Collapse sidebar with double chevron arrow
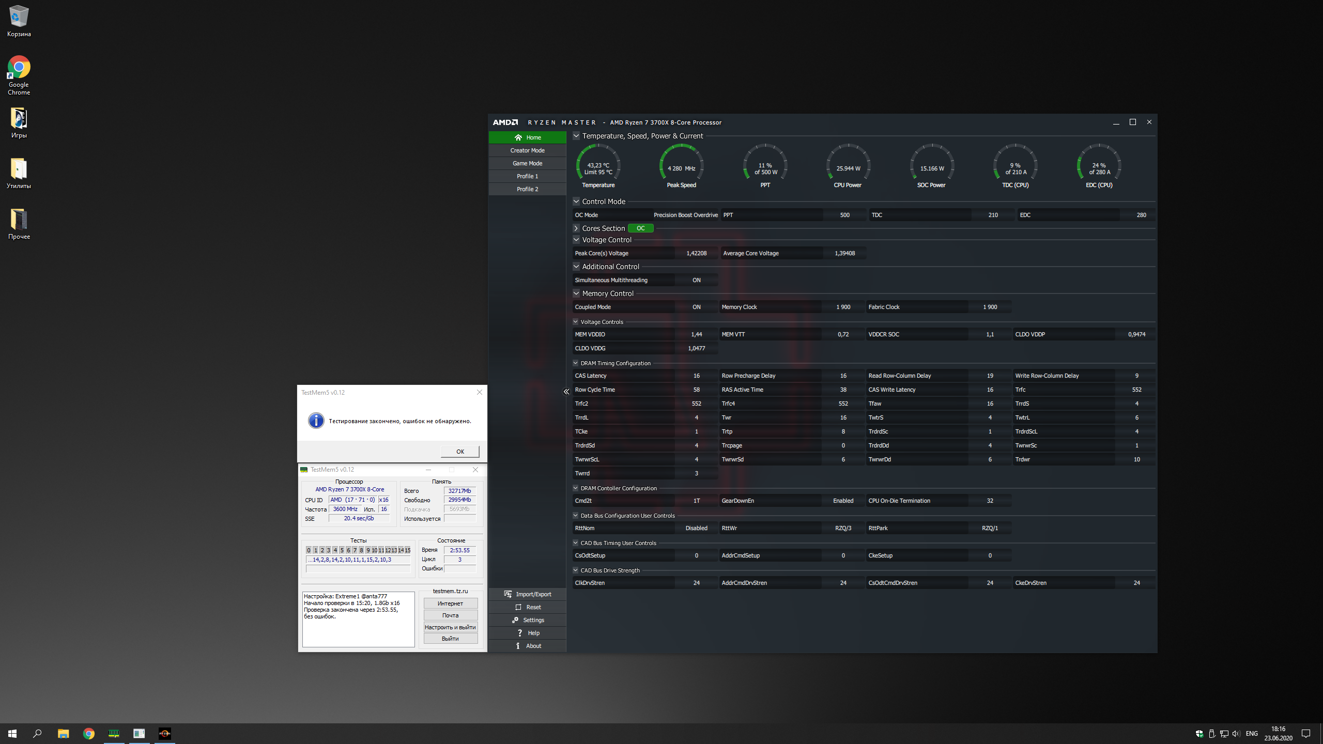1323x744 pixels. click(x=566, y=392)
